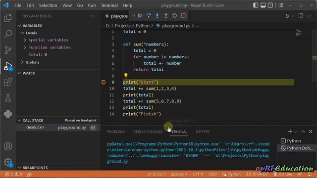The width and height of the screenshot is (317, 178).
Task: Open the Extensions view
Action: 8,82
